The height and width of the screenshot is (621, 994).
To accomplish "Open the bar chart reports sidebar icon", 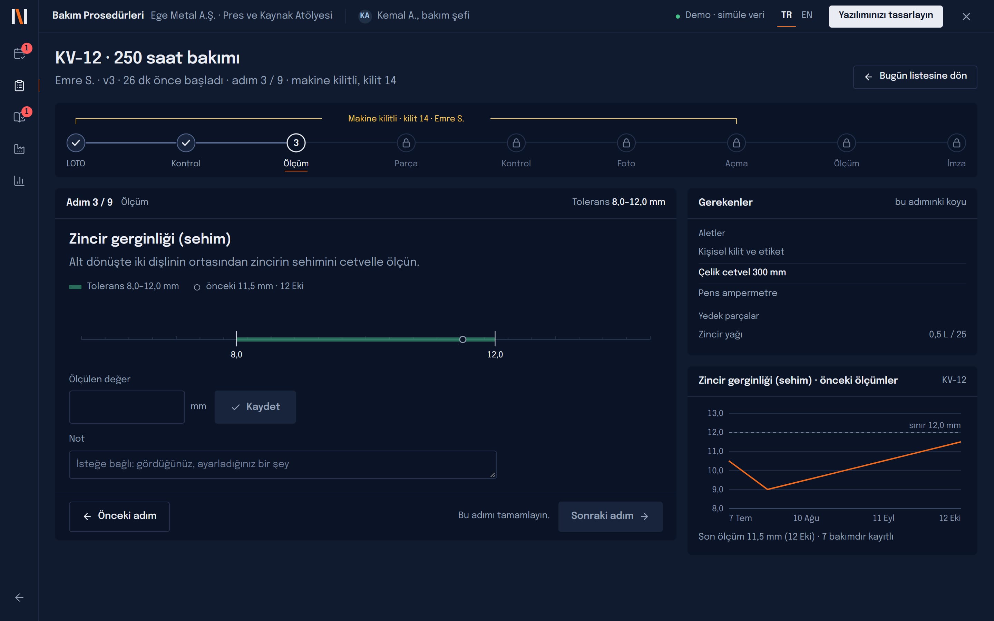I will [19, 180].
